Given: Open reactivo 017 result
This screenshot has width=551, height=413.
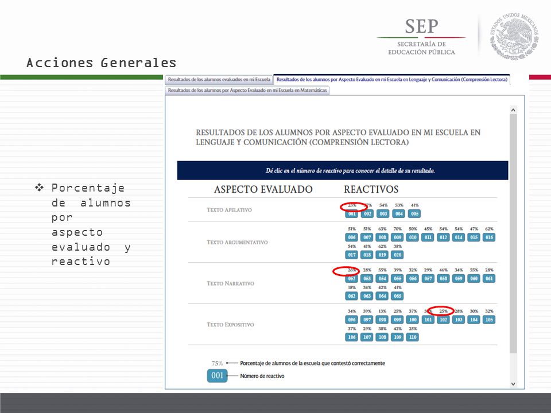Looking at the screenshot, I should 352,255.
